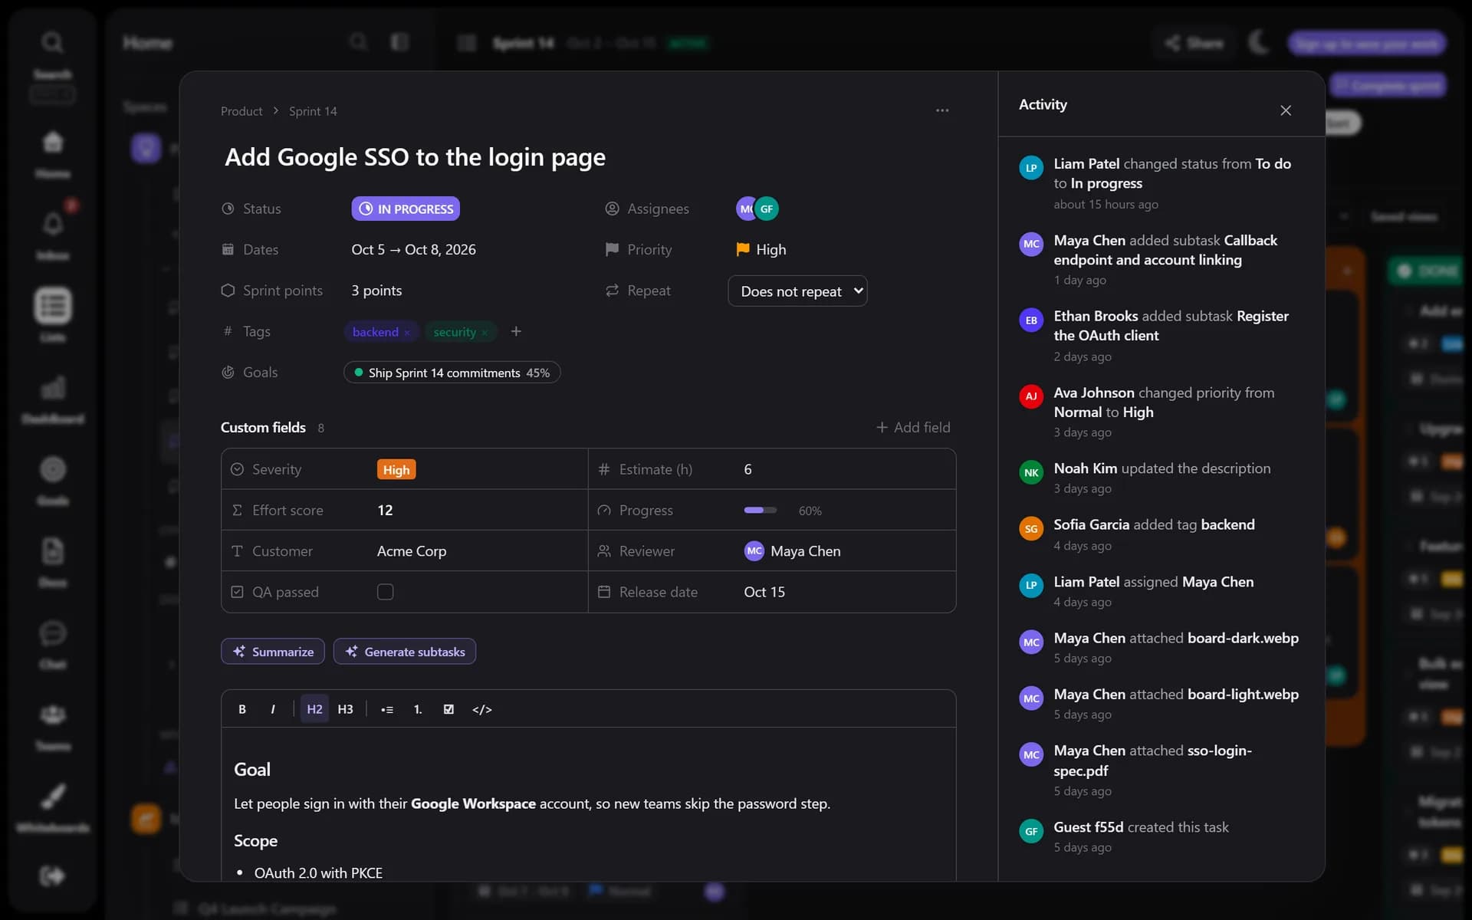Add a custom field
The image size is (1472, 920).
(913, 427)
